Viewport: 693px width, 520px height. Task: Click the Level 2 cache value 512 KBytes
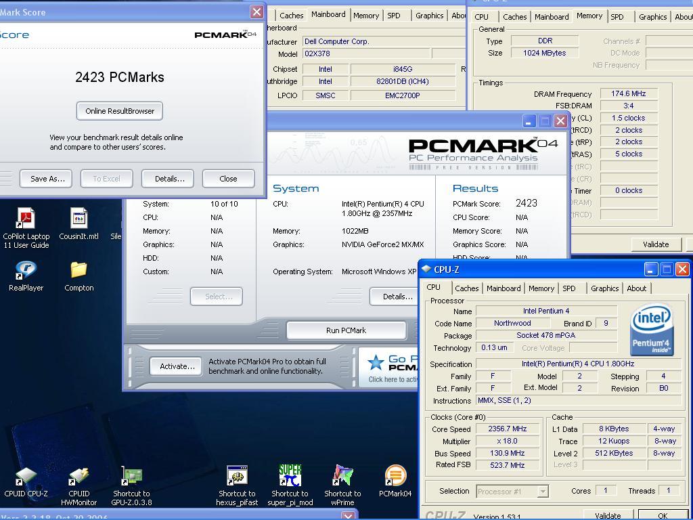[x=614, y=453]
